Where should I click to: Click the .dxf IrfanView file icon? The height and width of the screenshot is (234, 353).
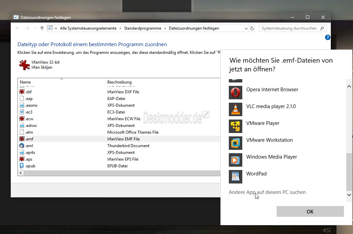22,92
